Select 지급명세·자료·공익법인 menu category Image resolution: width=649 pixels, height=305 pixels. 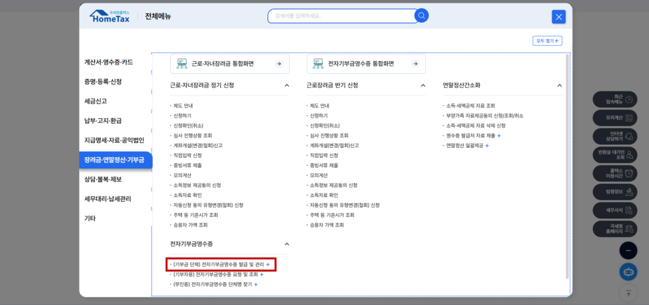click(114, 140)
